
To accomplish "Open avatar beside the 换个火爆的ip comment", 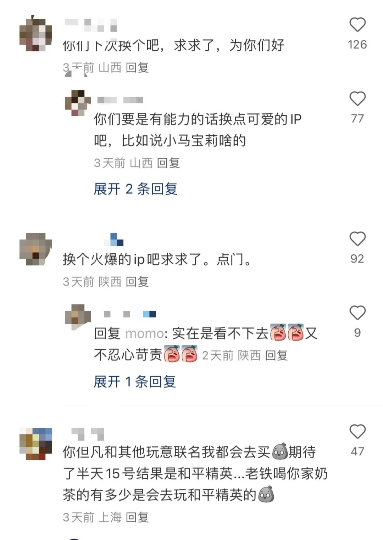I will 35,249.
